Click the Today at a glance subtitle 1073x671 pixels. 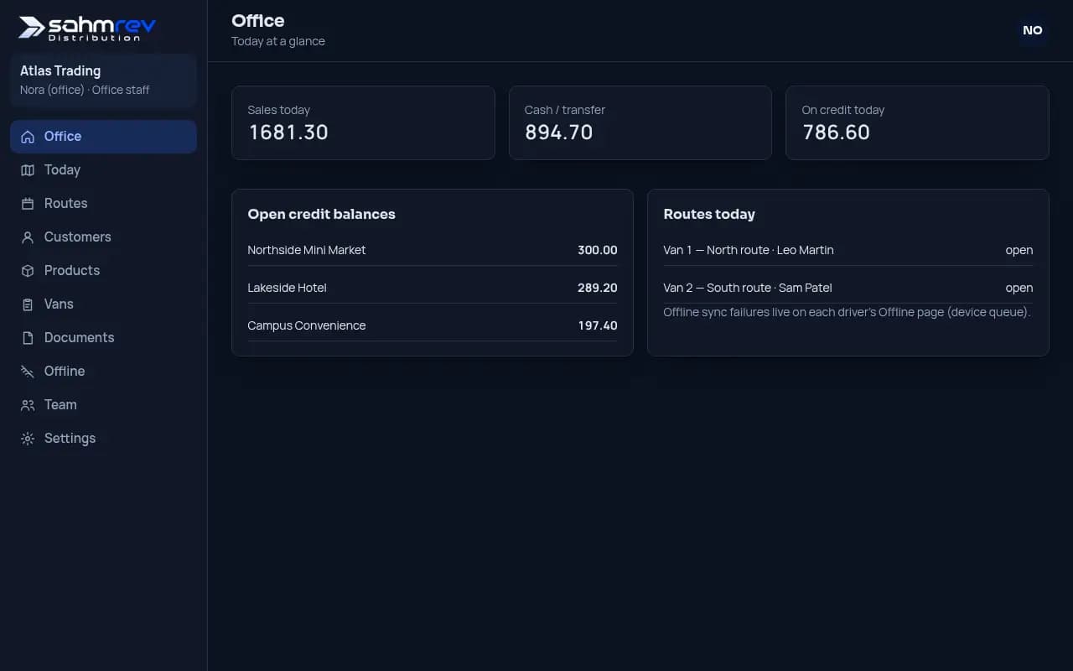tap(278, 41)
